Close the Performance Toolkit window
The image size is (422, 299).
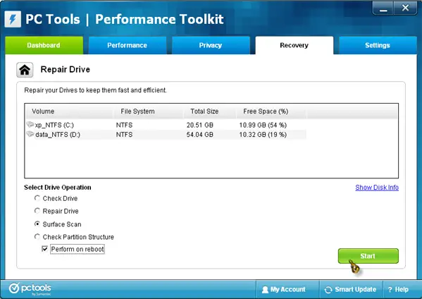[x=405, y=8]
